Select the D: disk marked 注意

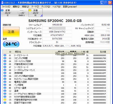[36, 13]
